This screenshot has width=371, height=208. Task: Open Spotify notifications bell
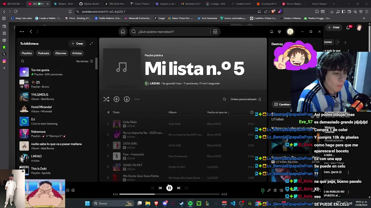272,32
